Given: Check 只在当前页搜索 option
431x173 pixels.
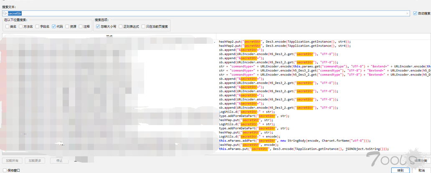Looking at the screenshot, I should (144, 27).
